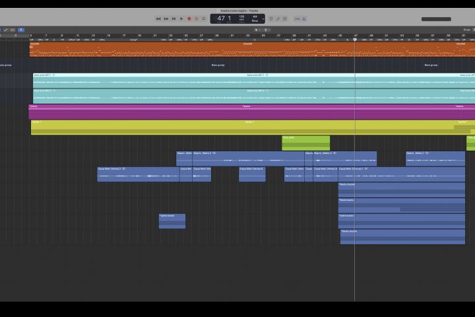Select the Саша Main (Chorus).1 audio region

pos(402,174)
